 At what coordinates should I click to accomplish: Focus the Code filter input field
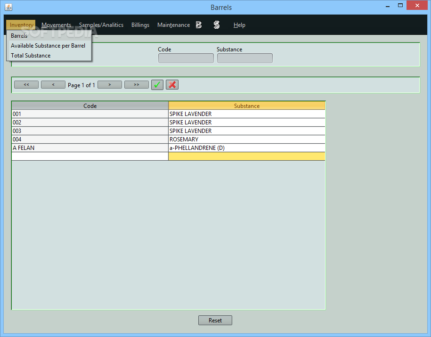(186, 58)
